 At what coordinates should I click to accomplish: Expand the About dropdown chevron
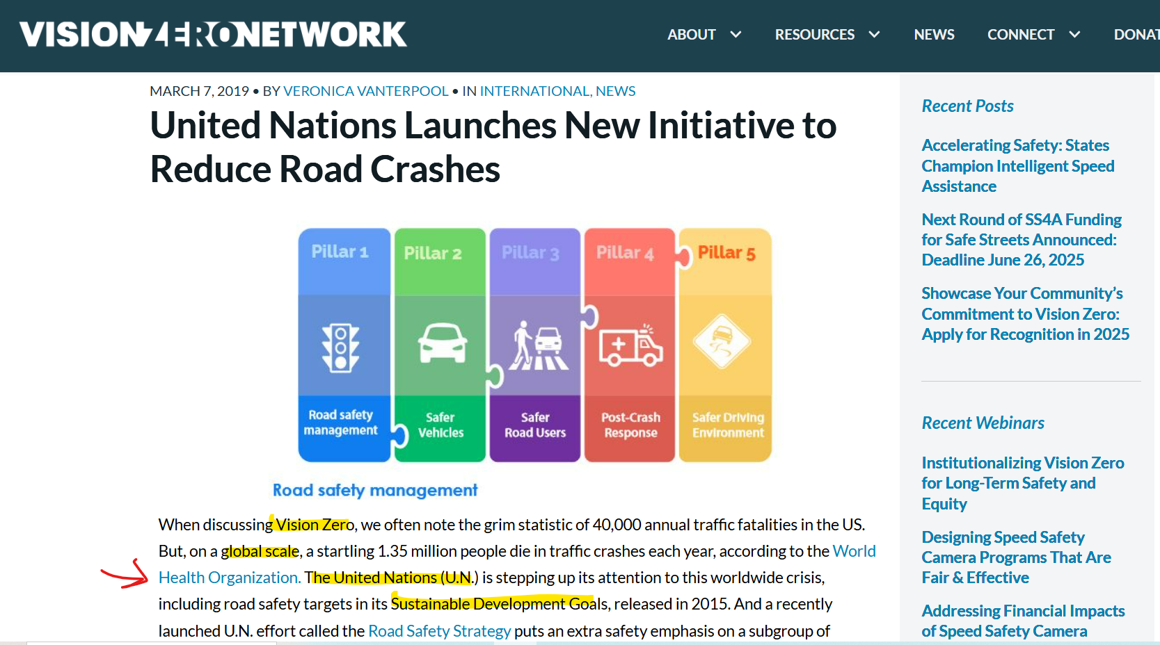(736, 35)
